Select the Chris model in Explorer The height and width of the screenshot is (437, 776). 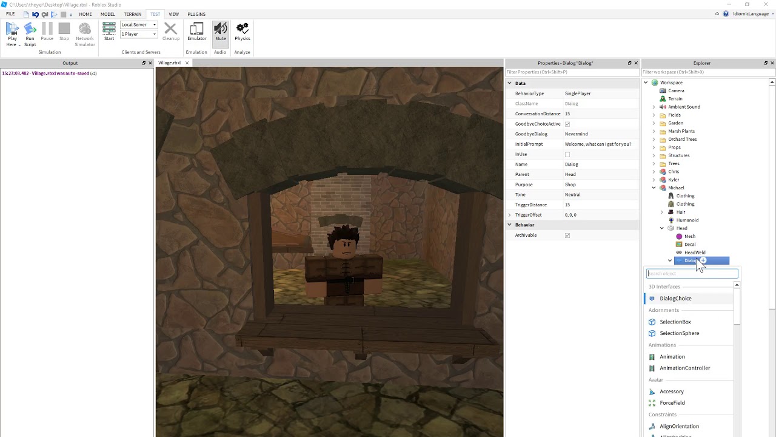click(674, 172)
